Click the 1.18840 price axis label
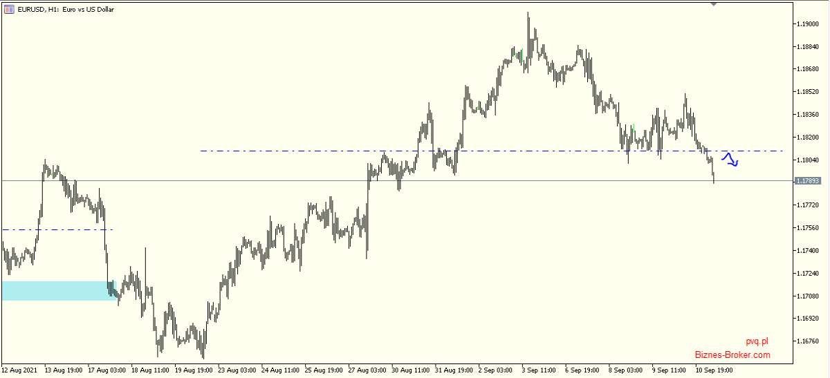Viewport: 830px width, 378px height. (x=807, y=47)
